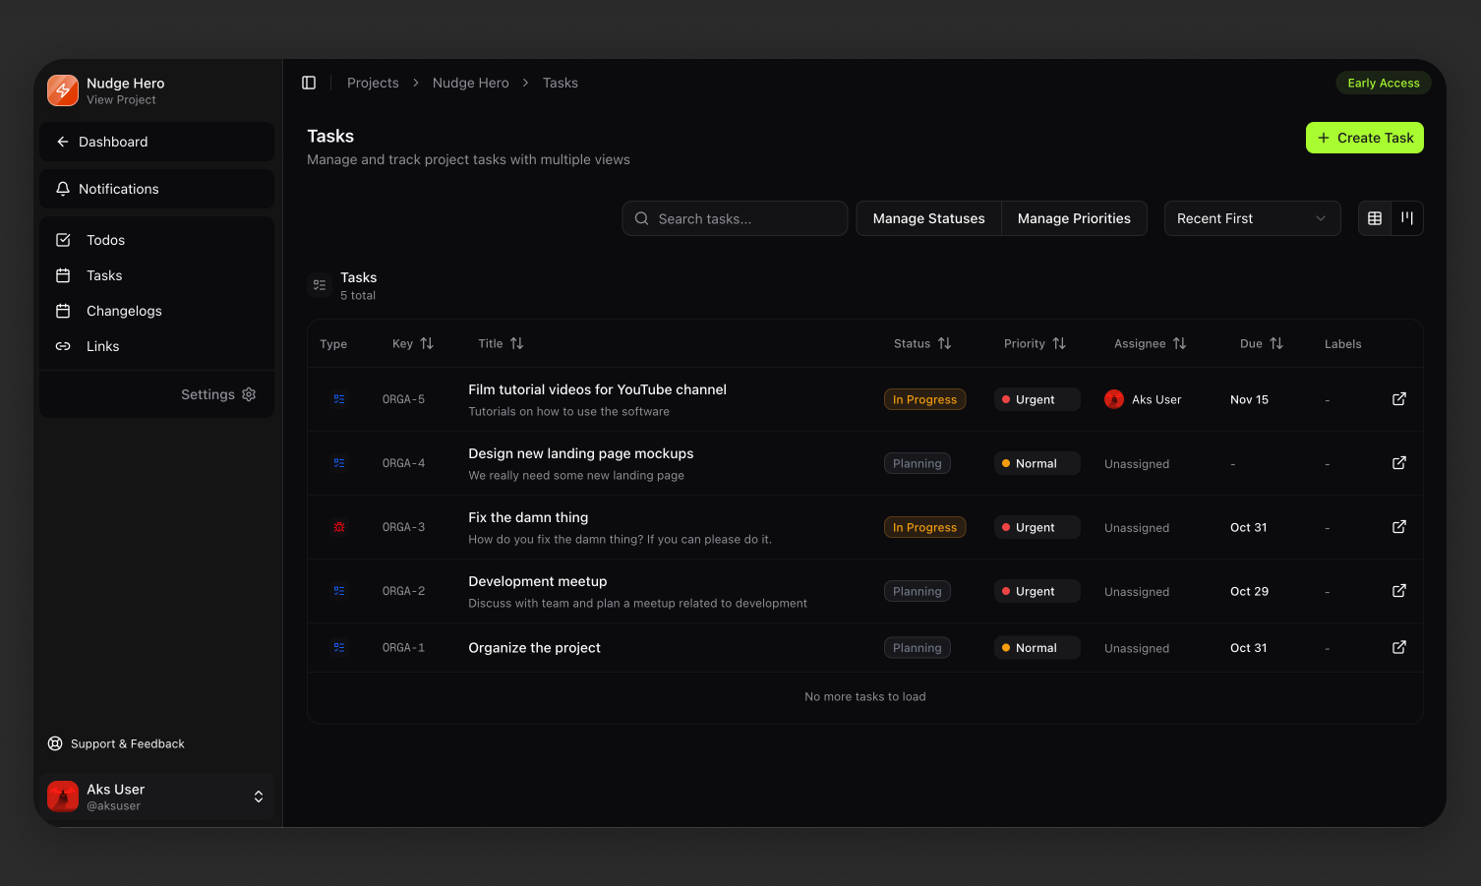Sort table by Due column

tap(1262, 343)
